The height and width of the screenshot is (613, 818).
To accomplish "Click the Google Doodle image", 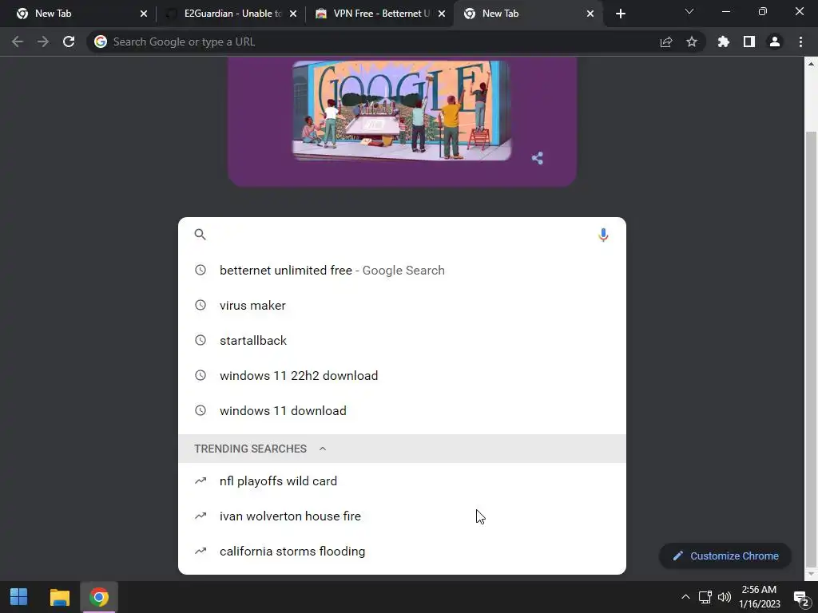I will [x=401, y=110].
